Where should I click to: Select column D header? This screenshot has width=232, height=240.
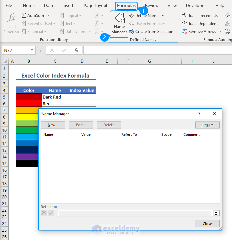(x=82, y=61)
